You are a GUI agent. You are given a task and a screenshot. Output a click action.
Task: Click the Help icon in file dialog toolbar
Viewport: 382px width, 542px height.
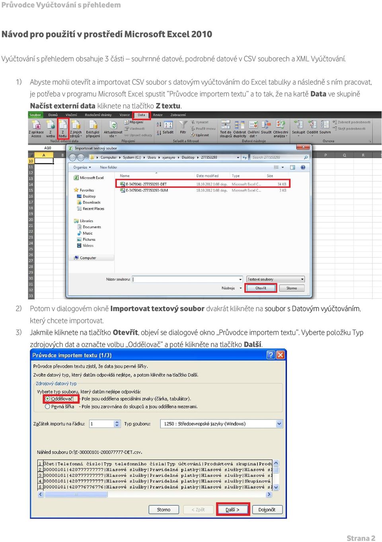[303, 167]
